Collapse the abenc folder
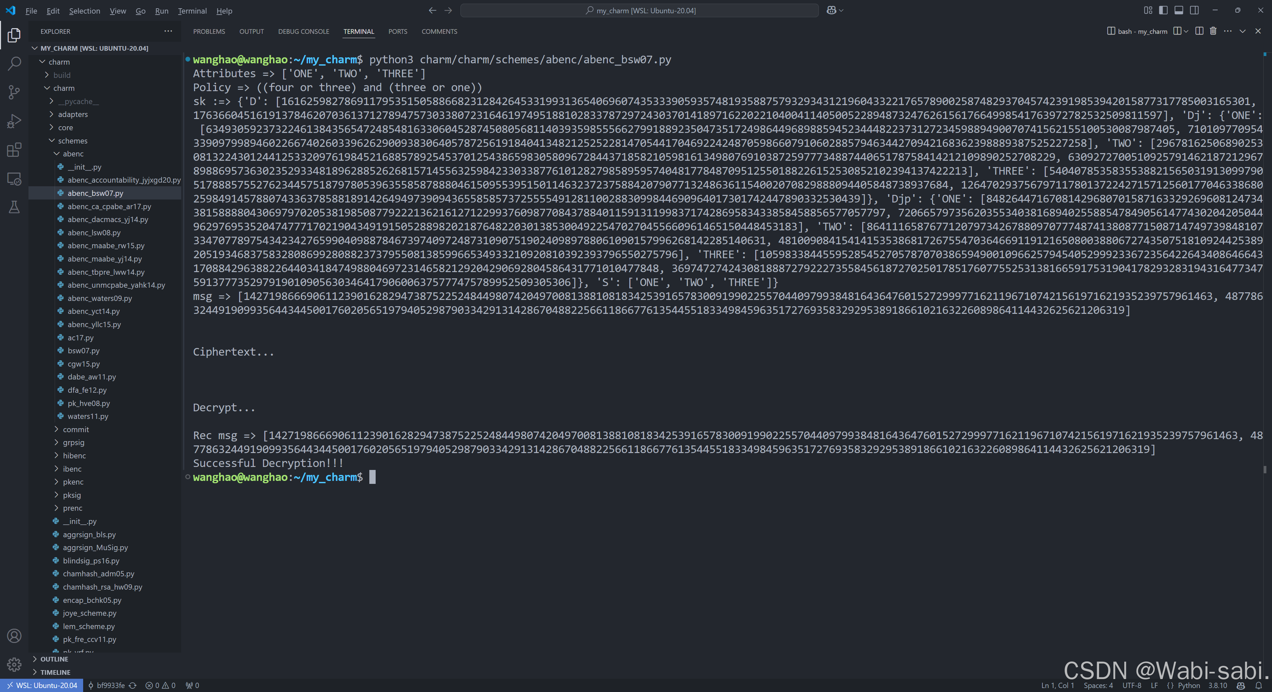Image resolution: width=1272 pixels, height=692 pixels. (x=73, y=154)
